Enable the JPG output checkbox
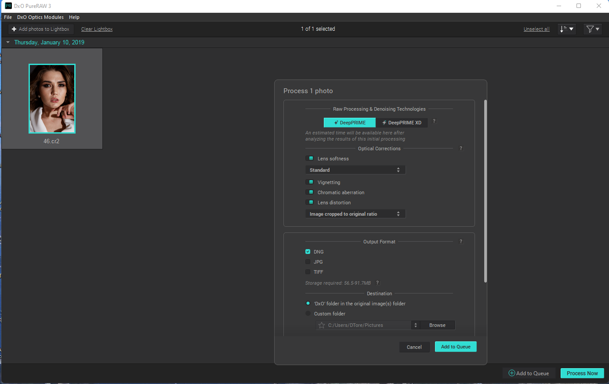The width and height of the screenshot is (609, 384). (308, 262)
